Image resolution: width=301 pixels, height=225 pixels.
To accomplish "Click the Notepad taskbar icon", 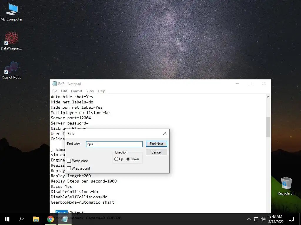I will point(65,219).
